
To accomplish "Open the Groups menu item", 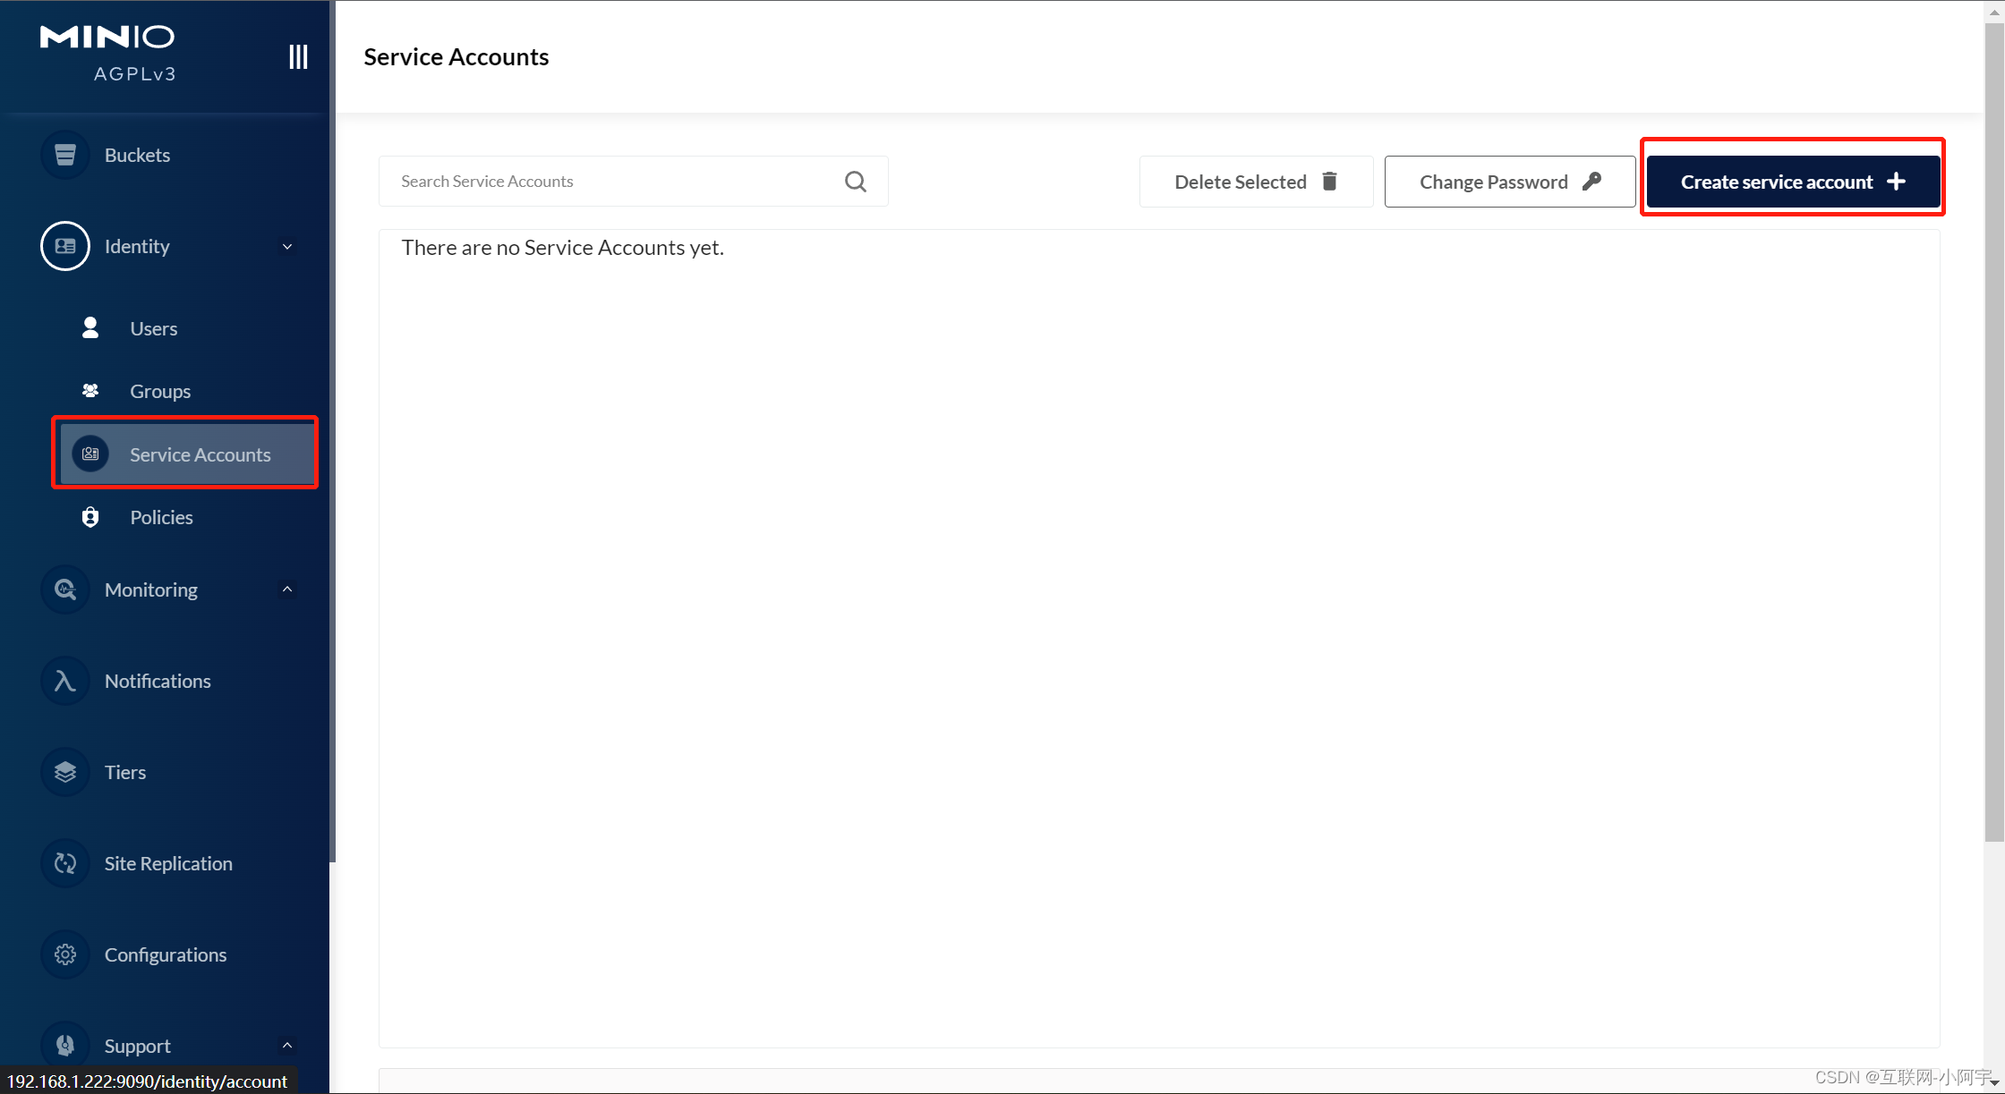I will coord(159,391).
